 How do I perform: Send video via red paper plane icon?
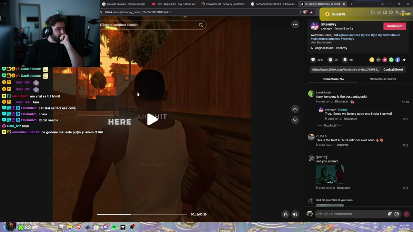point(385,60)
